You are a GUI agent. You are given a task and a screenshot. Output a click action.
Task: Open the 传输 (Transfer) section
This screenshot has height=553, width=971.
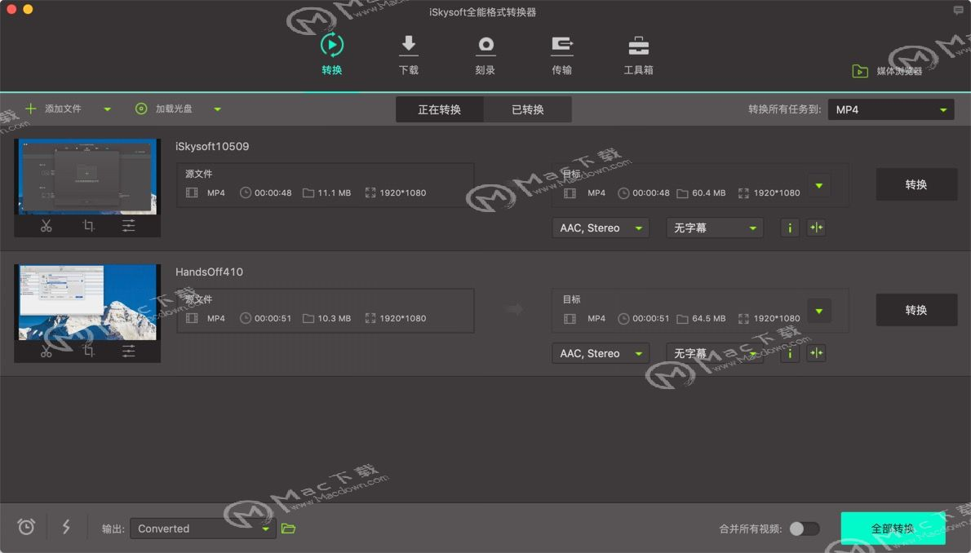pyautogui.click(x=561, y=54)
